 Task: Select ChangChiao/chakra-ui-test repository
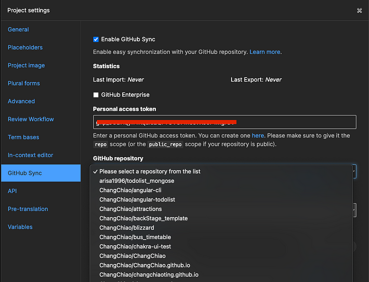135,247
